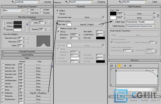Click Specular color swatch

pos(18,30)
